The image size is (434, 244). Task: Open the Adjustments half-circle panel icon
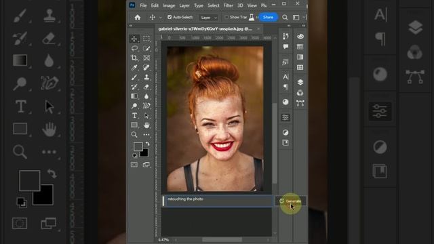tap(285, 133)
